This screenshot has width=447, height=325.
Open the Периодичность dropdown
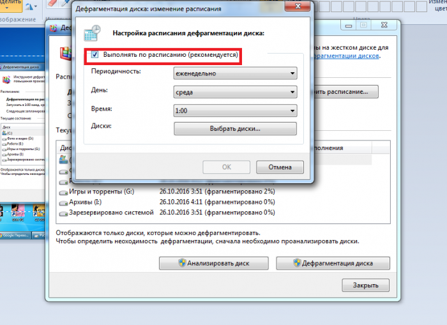(x=236, y=73)
